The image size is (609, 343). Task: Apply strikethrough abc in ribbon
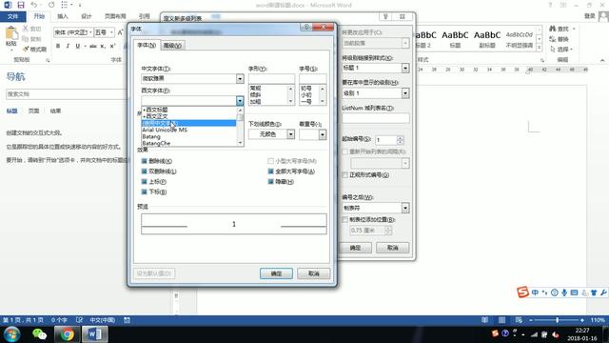tap(93, 46)
